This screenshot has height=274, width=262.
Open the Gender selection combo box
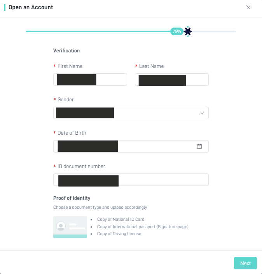pyautogui.click(x=131, y=113)
